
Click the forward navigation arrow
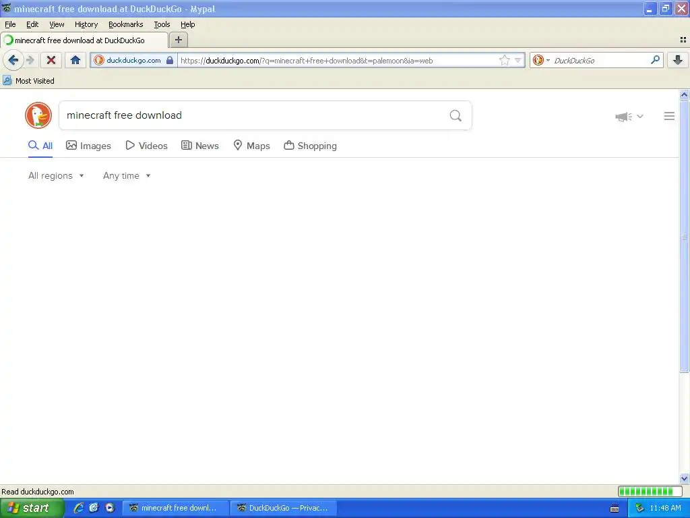30,60
